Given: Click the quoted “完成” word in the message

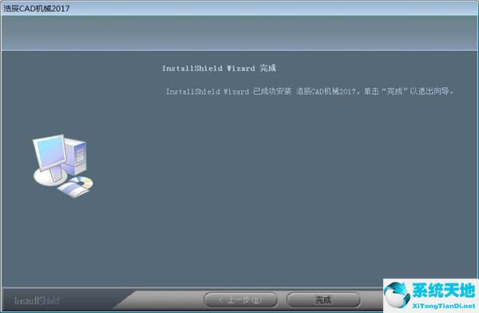Looking at the screenshot, I should tap(394, 91).
